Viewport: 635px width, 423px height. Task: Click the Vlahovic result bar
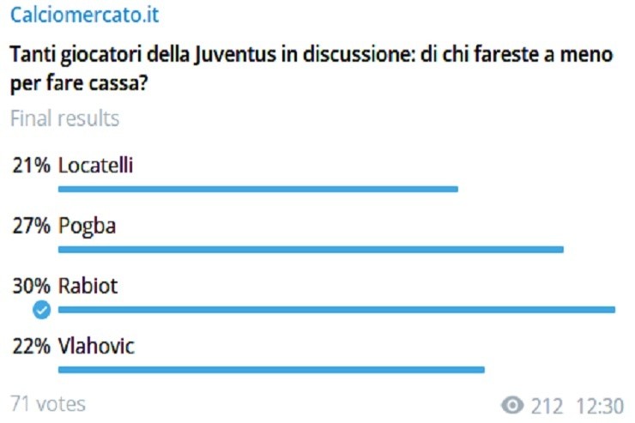tap(271, 370)
